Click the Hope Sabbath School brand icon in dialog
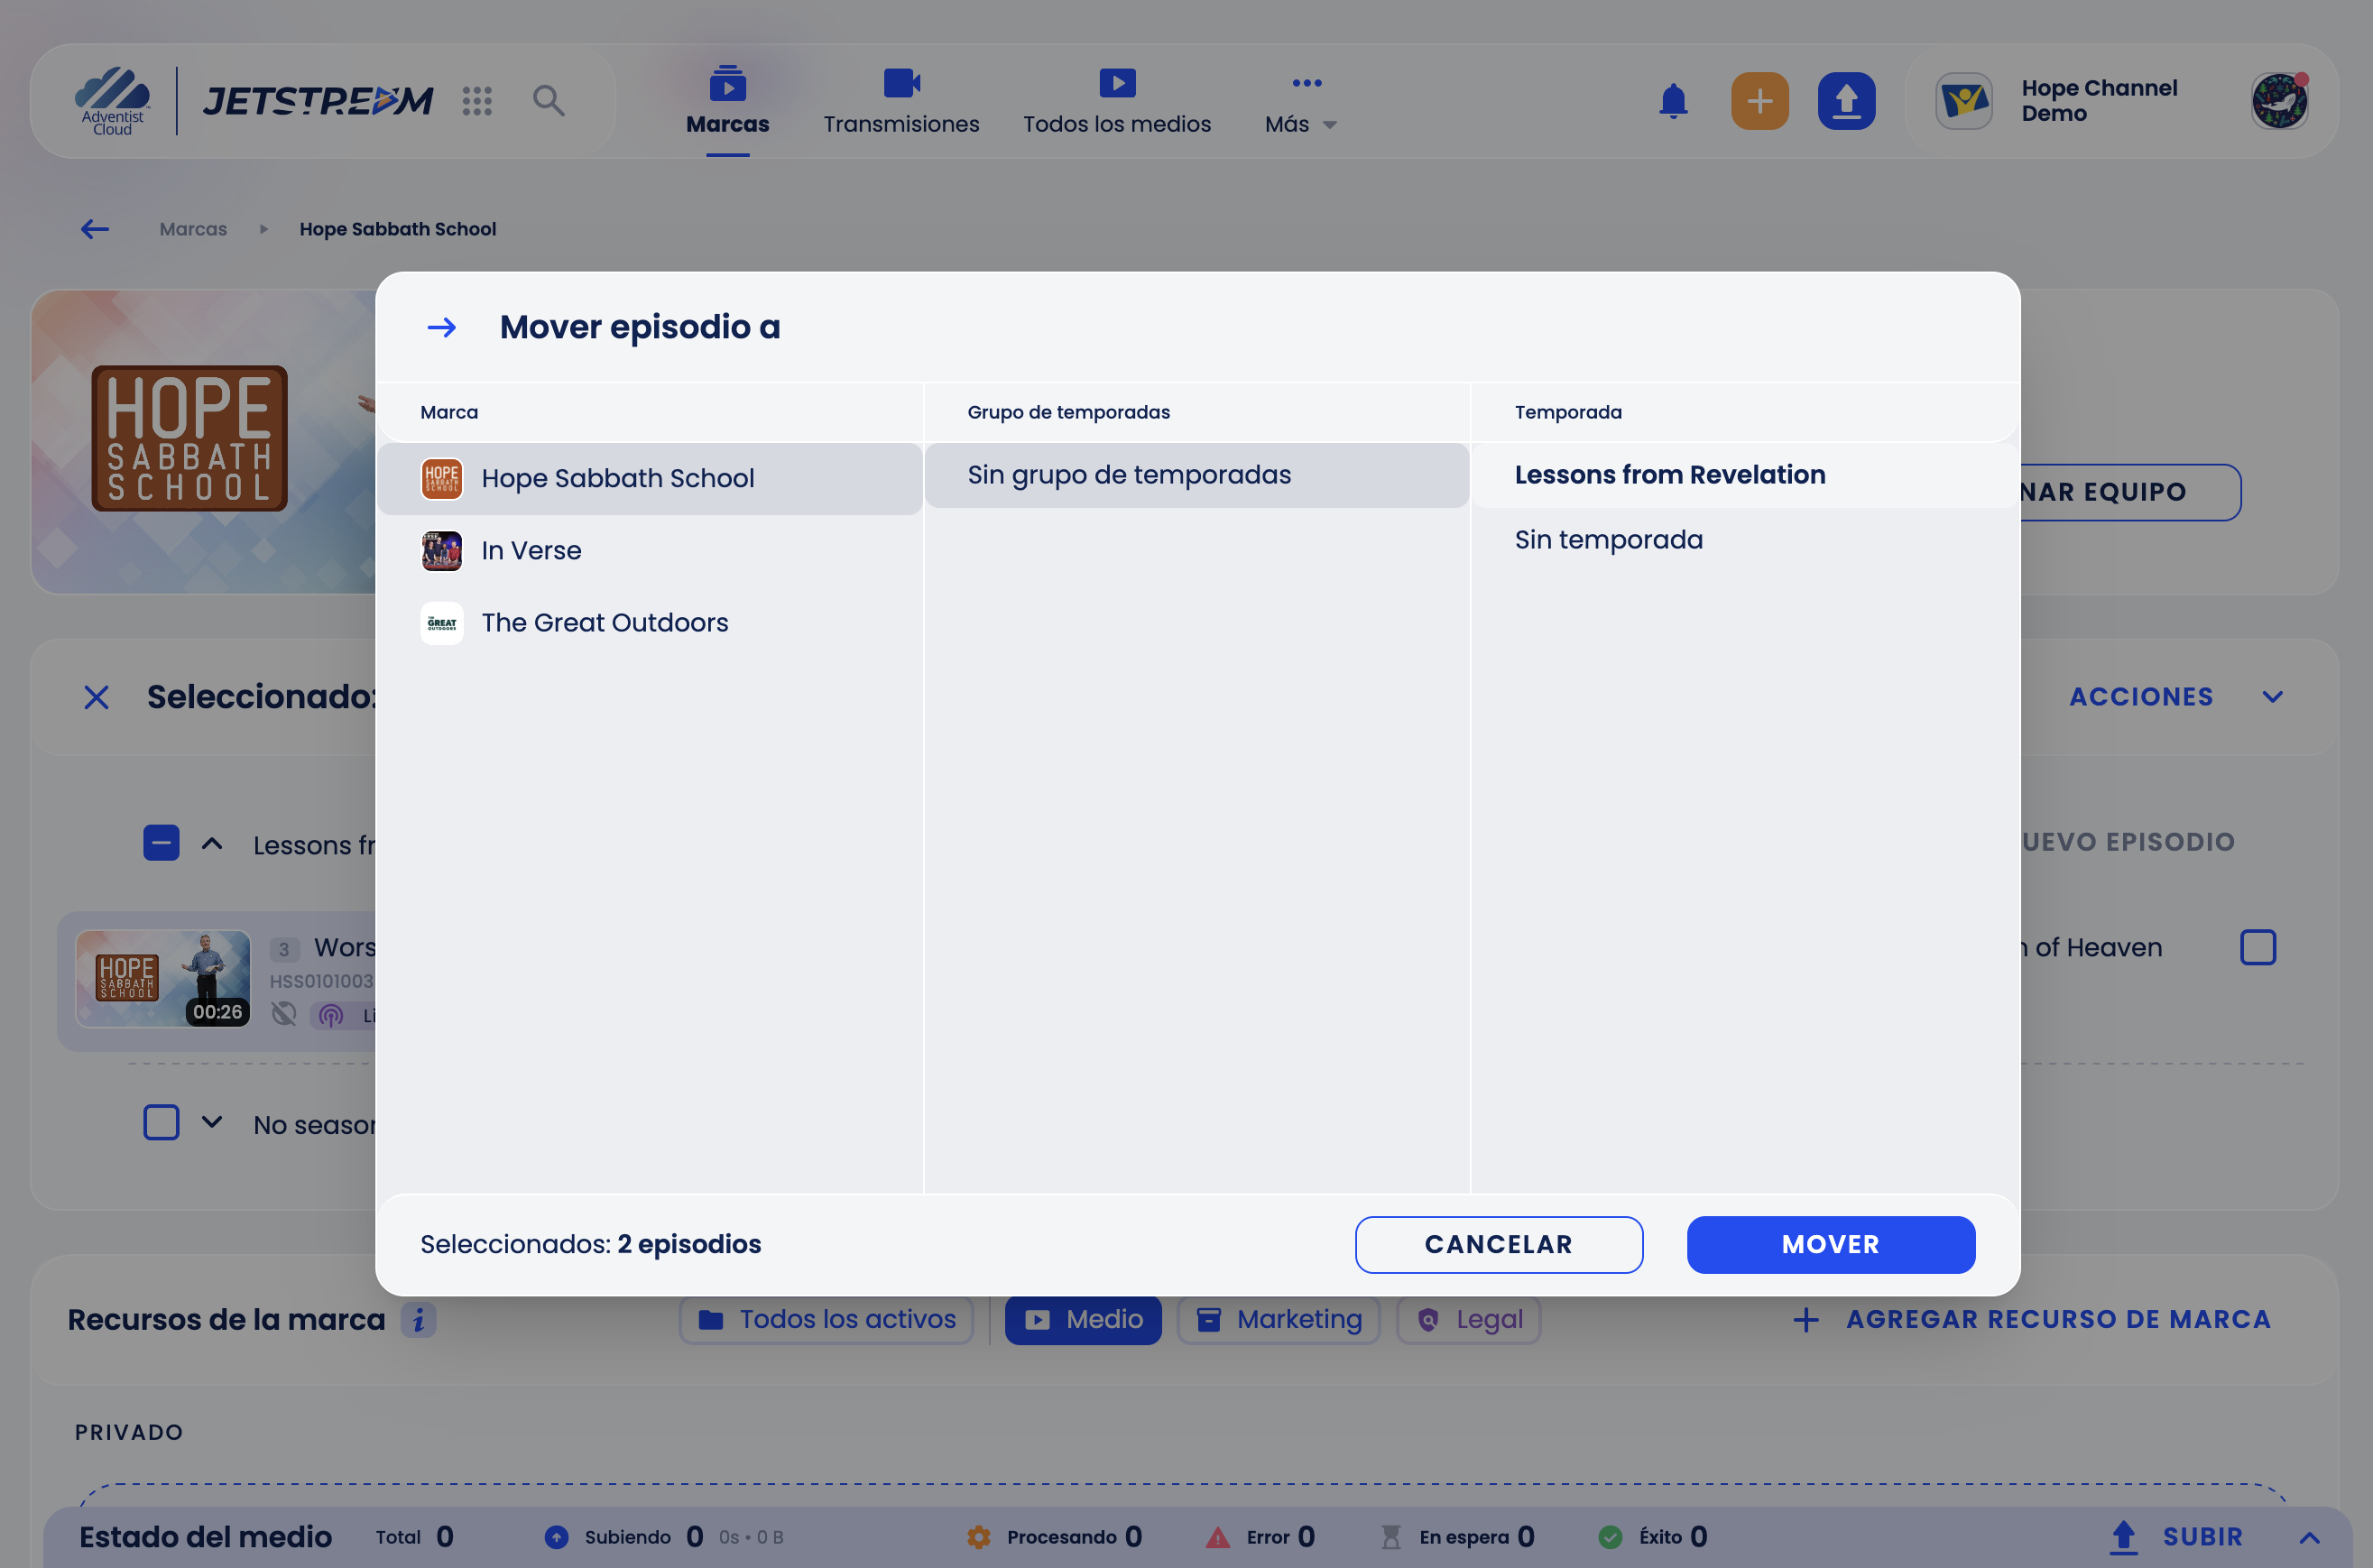Image resolution: width=2373 pixels, height=1568 pixels. pos(442,478)
